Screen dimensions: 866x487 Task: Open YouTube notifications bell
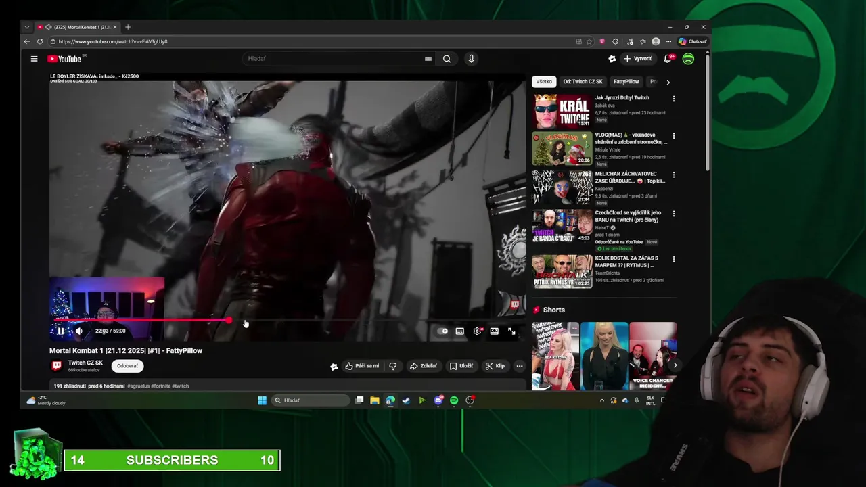(x=668, y=59)
